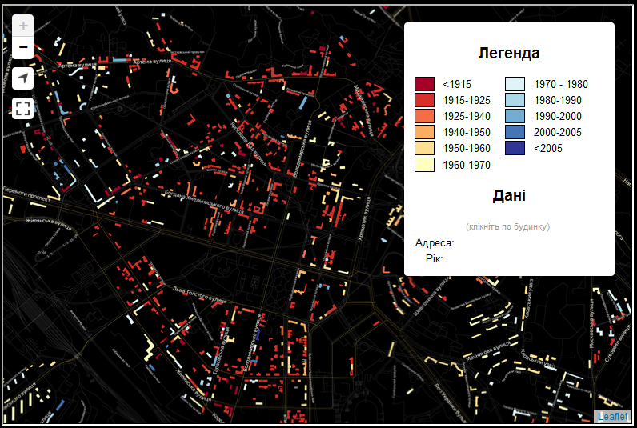Pick the 1940-1950 legend swatch
Screen dimensions: 637x428
(424, 132)
